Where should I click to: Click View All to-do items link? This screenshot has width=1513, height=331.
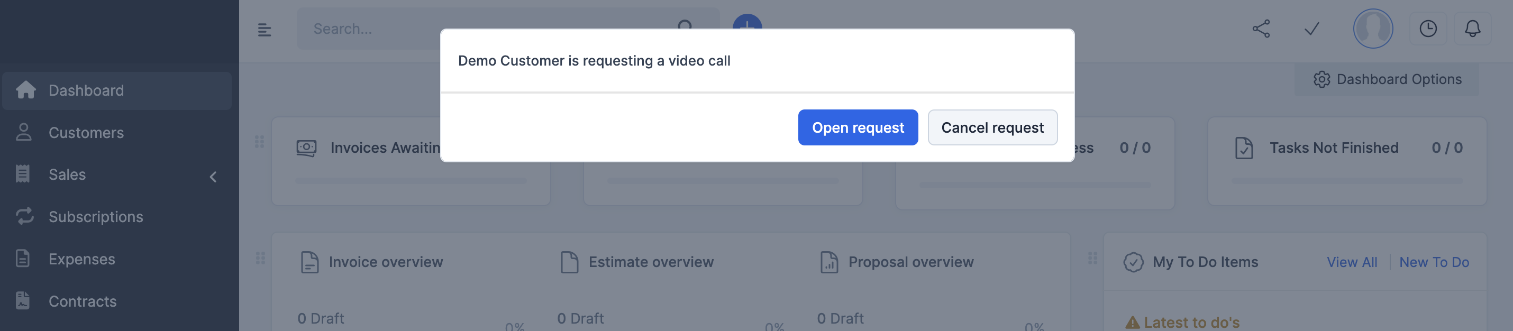pyautogui.click(x=1352, y=262)
